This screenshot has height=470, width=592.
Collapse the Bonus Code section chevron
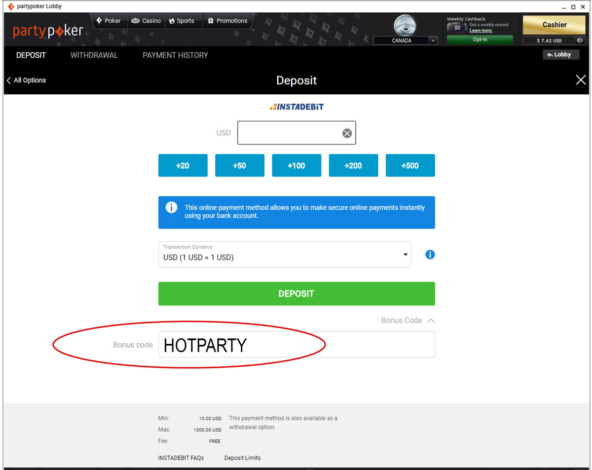click(x=431, y=320)
